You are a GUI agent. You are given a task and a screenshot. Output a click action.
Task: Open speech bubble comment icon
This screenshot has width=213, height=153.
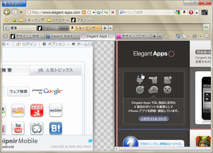click(207, 36)
